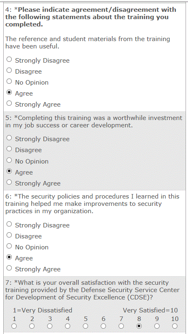Select Strongly Disagree for question 4
The height and width of the screenshot is (334, 188).
pyautogui.click(x=9, y=59)
